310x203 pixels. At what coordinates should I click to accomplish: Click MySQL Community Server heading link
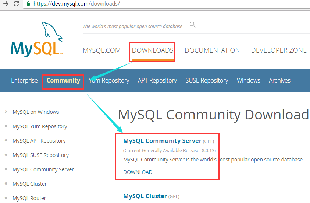(x=162, y=141)
